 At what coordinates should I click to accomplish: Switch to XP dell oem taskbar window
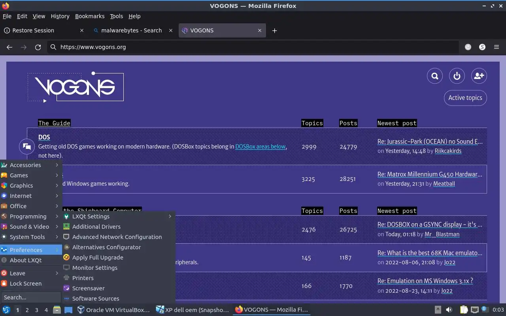(x=193, y=310)
